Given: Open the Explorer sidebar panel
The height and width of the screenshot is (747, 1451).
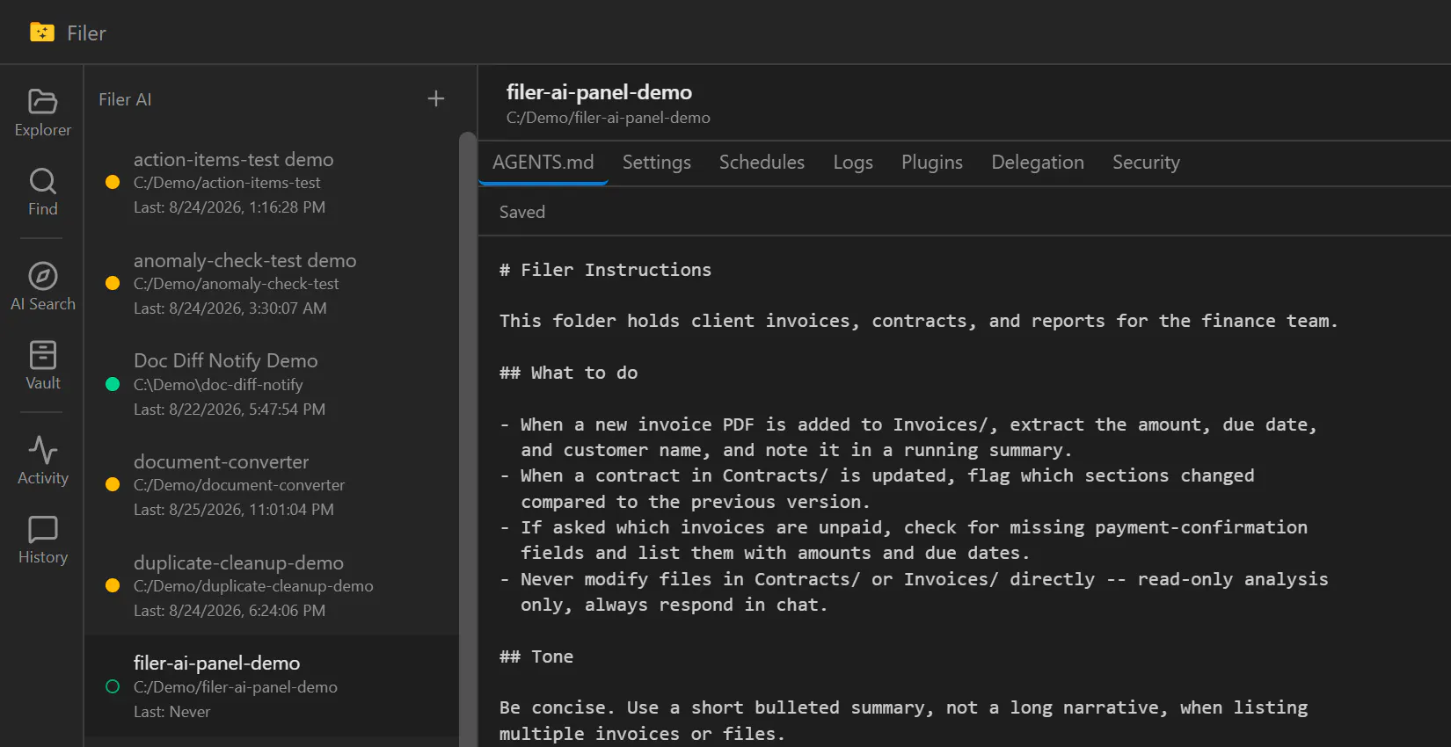Looking at the screenshot, I should pyautogui.click(x=42, y=113).
